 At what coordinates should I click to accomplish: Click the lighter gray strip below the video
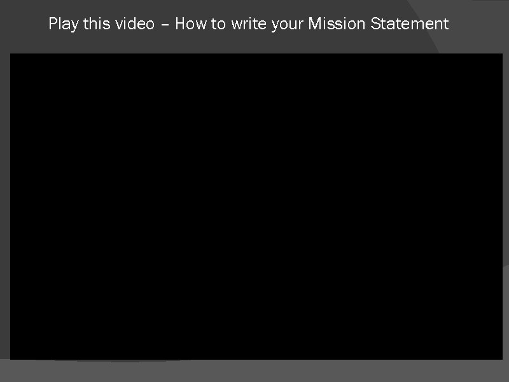[x=254, y=371]
